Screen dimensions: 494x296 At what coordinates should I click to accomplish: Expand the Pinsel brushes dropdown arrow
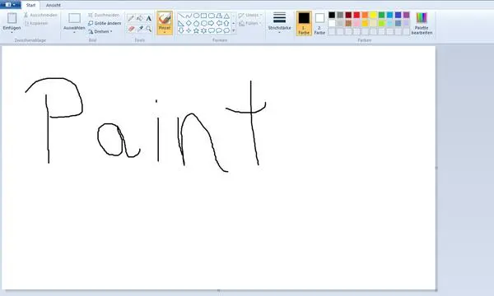[165, 32]
